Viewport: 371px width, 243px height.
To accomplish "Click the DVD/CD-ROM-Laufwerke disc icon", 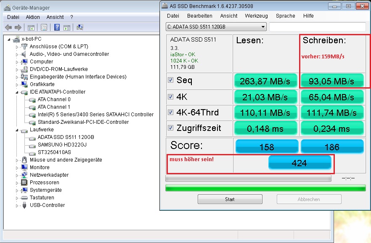I will 24,69.
